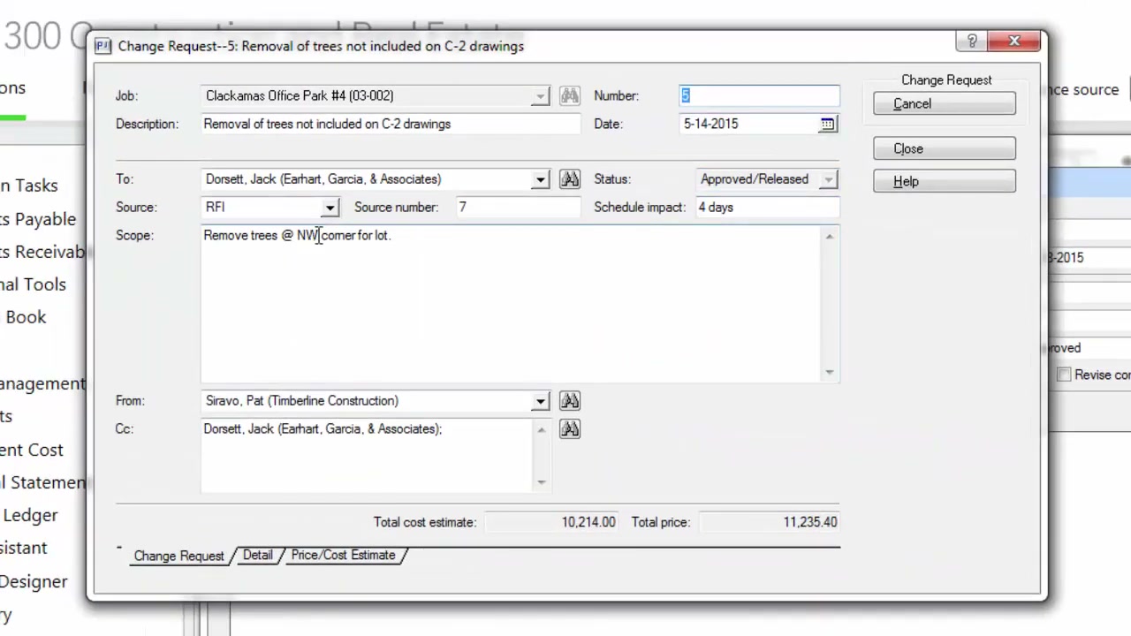Image resolution: width=1131 pixels, height=636 pixels.
Task: Open the Status dropdown
Action: [828, 179]
